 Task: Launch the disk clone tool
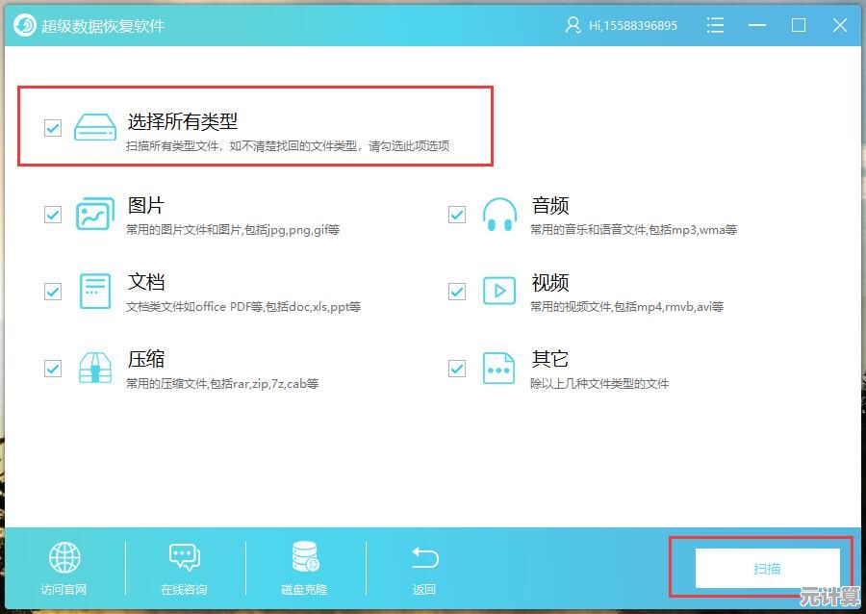pyautogui.click(x=304, y=558)
